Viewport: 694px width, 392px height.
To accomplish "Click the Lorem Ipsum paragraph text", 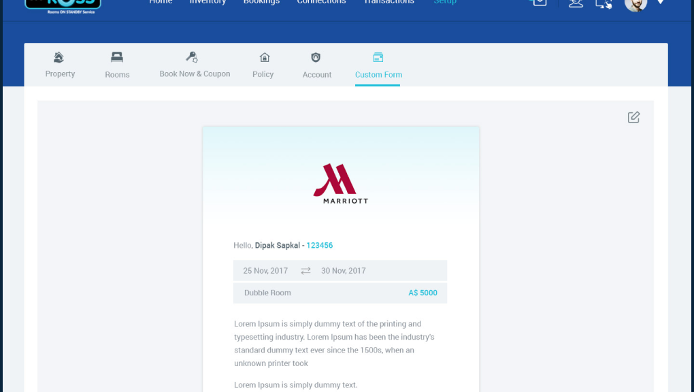I will pyautogui.click(x=334, y=343).
